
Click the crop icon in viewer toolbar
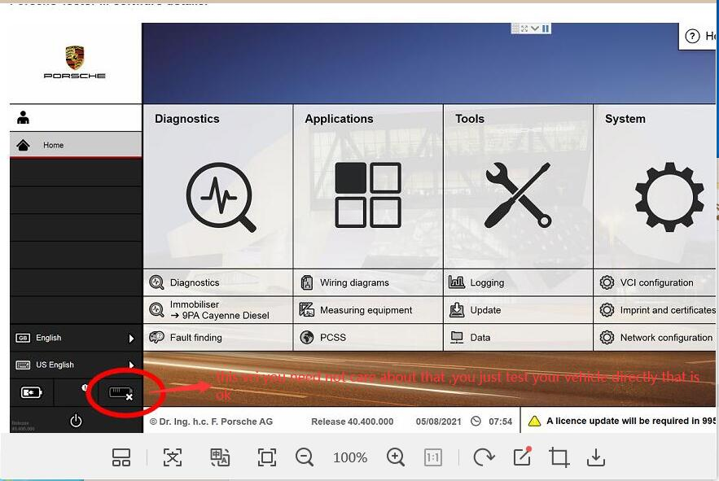559,457
